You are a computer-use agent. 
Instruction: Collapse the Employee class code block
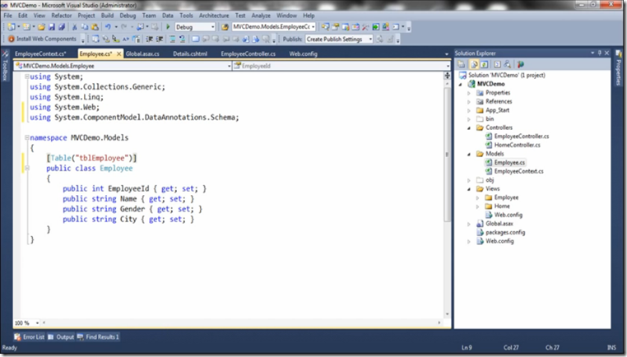click(27, 169)
